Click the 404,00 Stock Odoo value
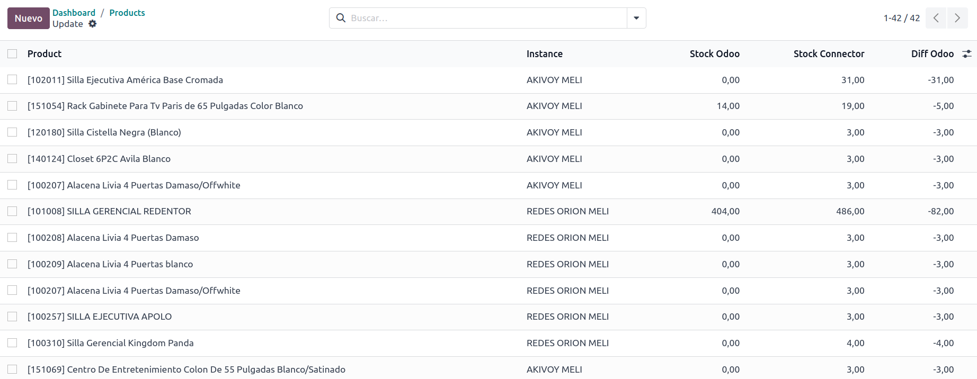 click(725, 211)
